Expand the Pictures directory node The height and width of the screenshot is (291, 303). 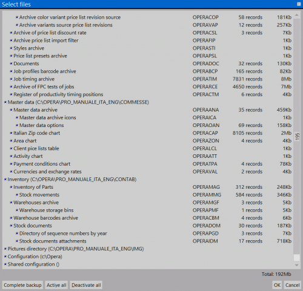pos(5,249)
